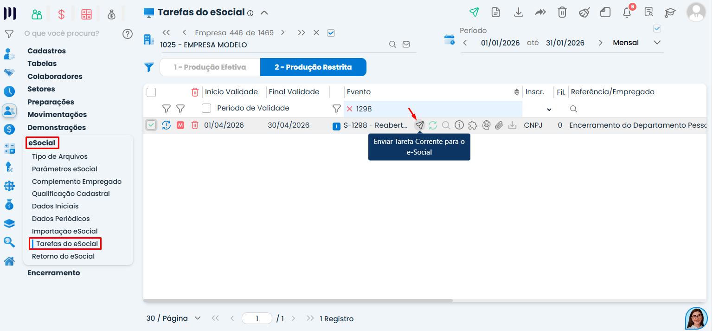Click the handshake sidebar icon
The image size is (713, 331).
pos(9,72)
